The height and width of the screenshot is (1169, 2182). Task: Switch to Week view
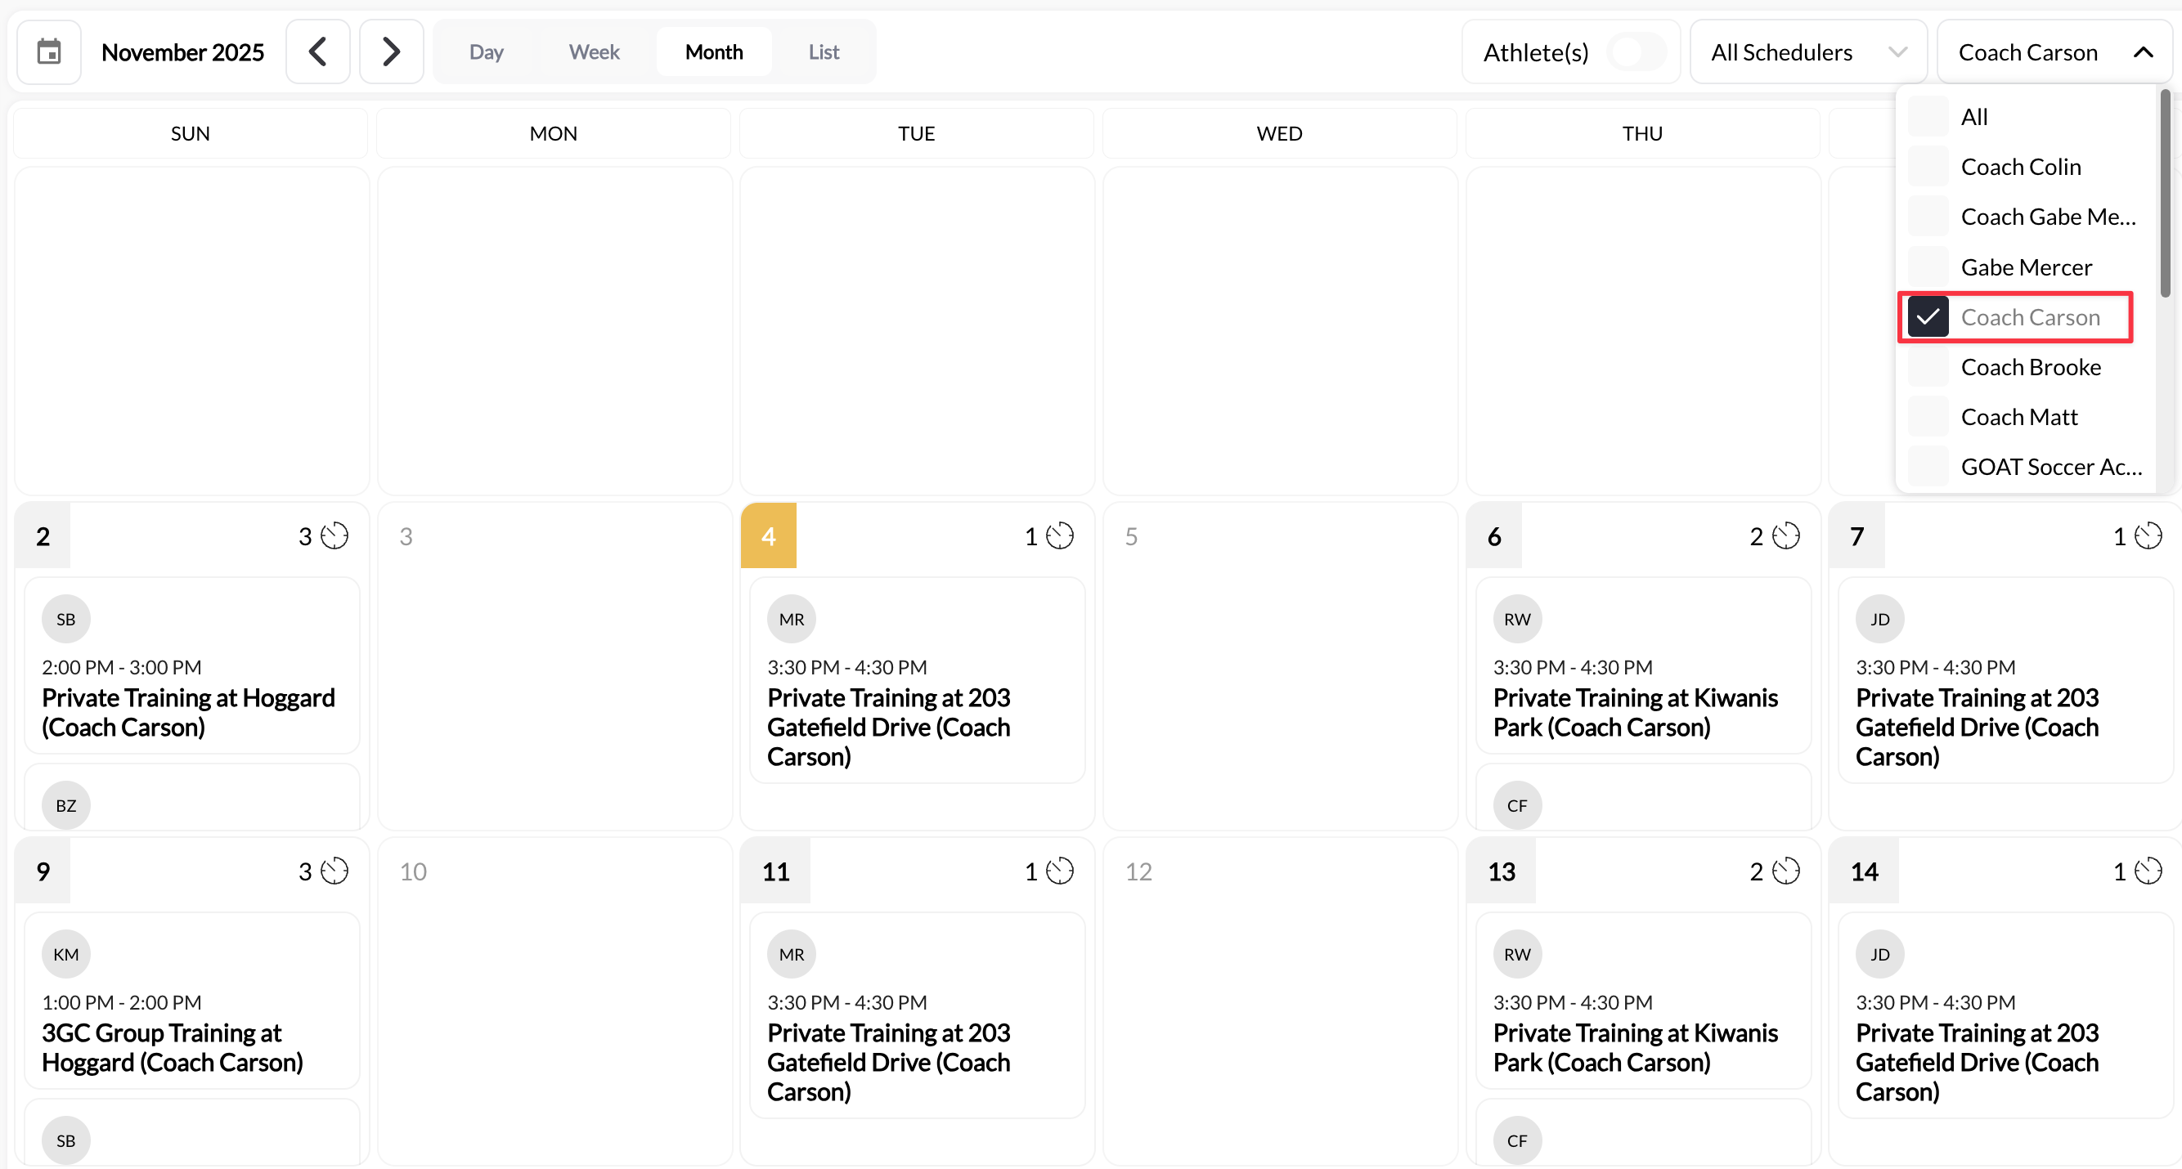click(594, 52)
